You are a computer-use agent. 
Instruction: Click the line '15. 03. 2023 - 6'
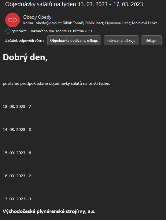17,153
